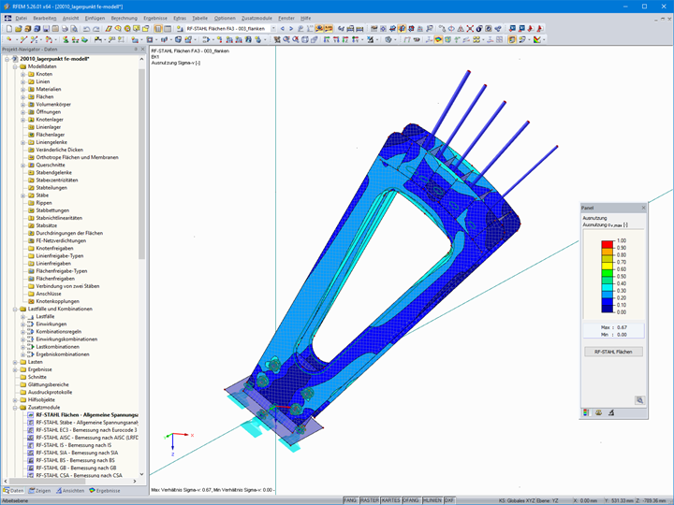Undo the last action
Image resolution: width=674 pixels, height=505 pixels.
click(86, 29)
